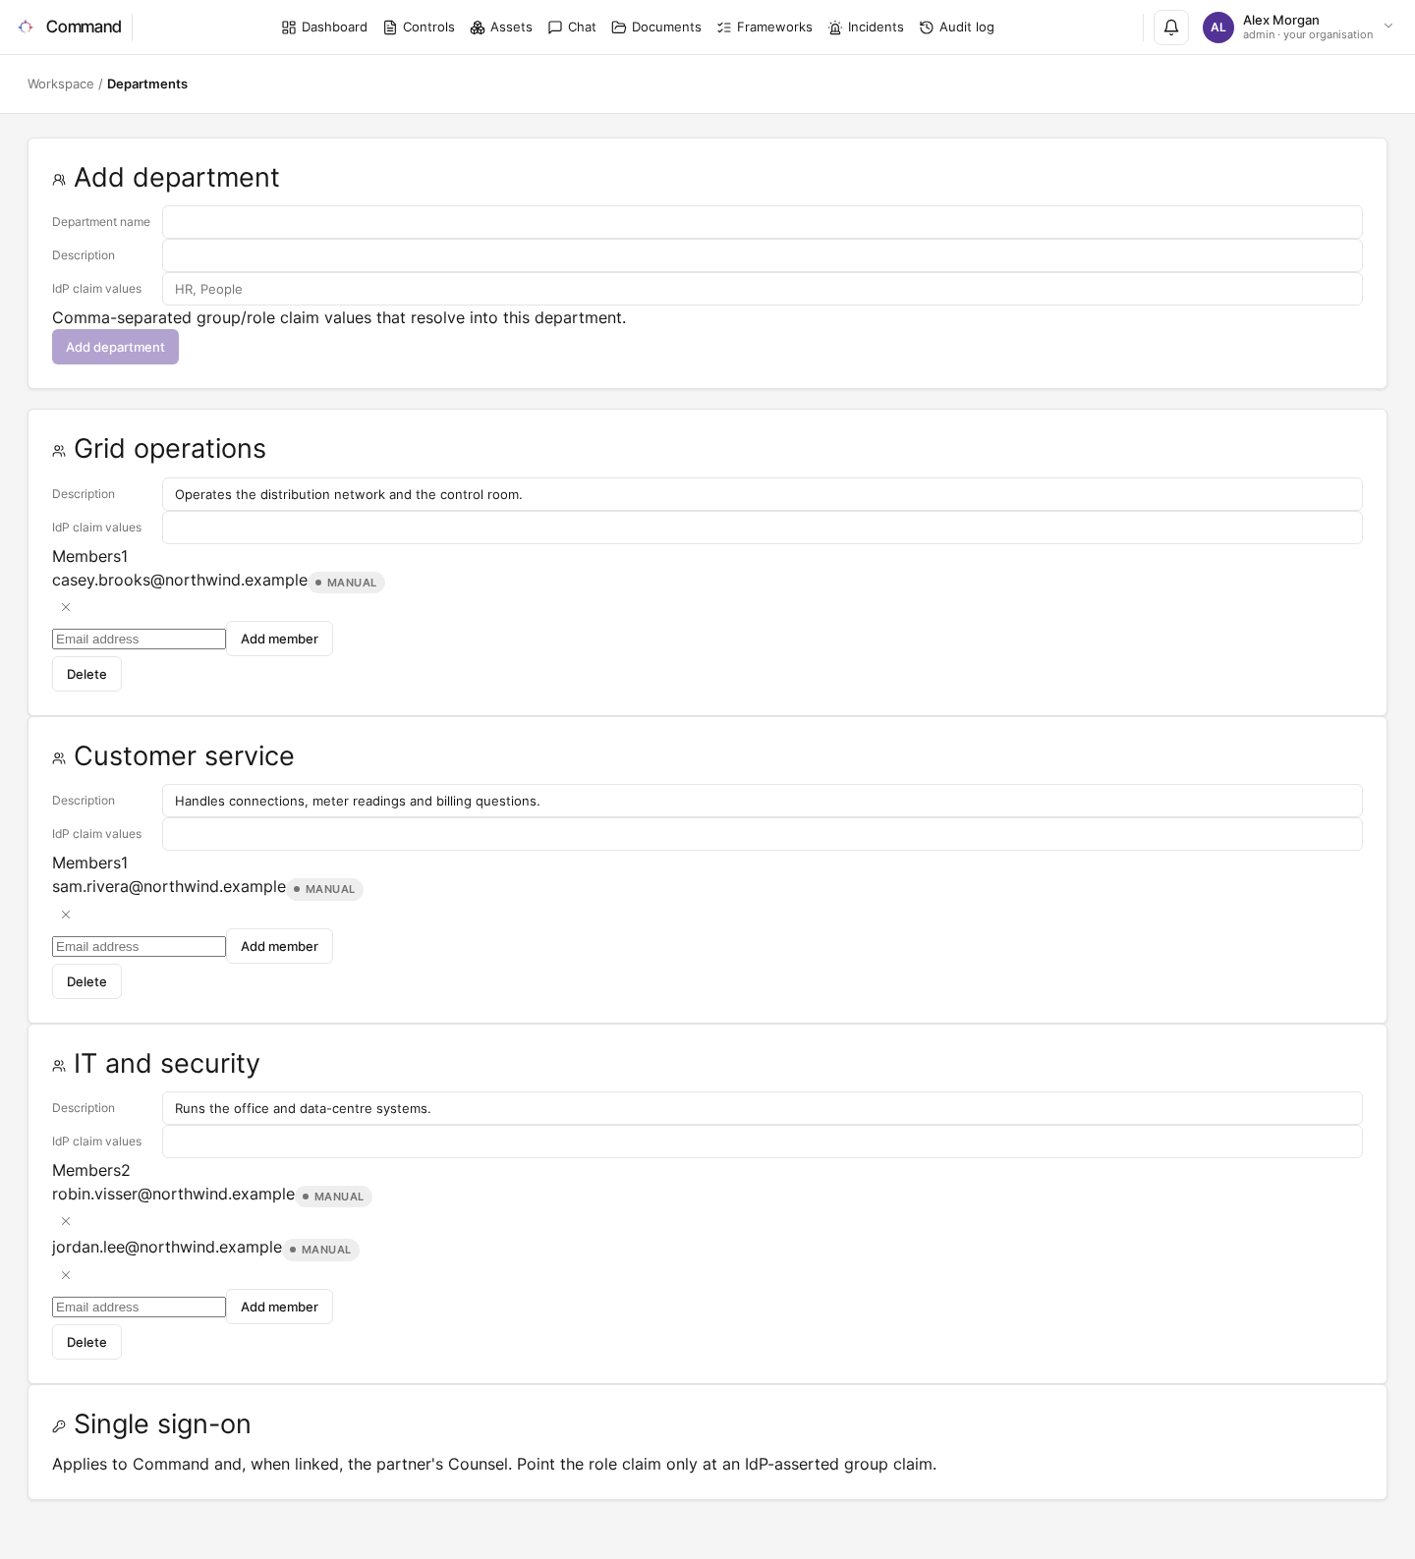Add member to IT and security
This screenshot has width=1415, height=1559.
(279, 1307)
